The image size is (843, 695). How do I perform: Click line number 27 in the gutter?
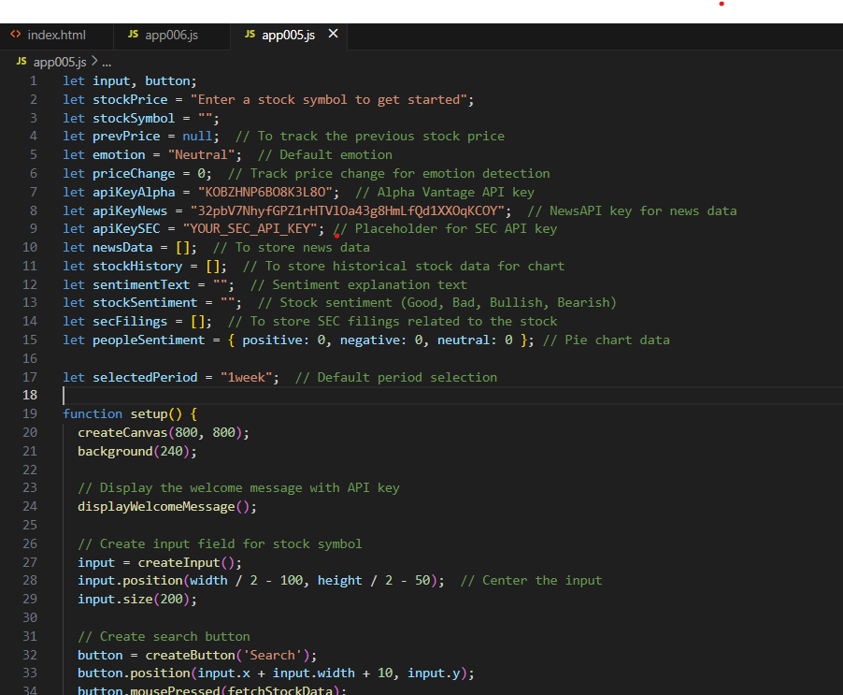pos(30,563)
